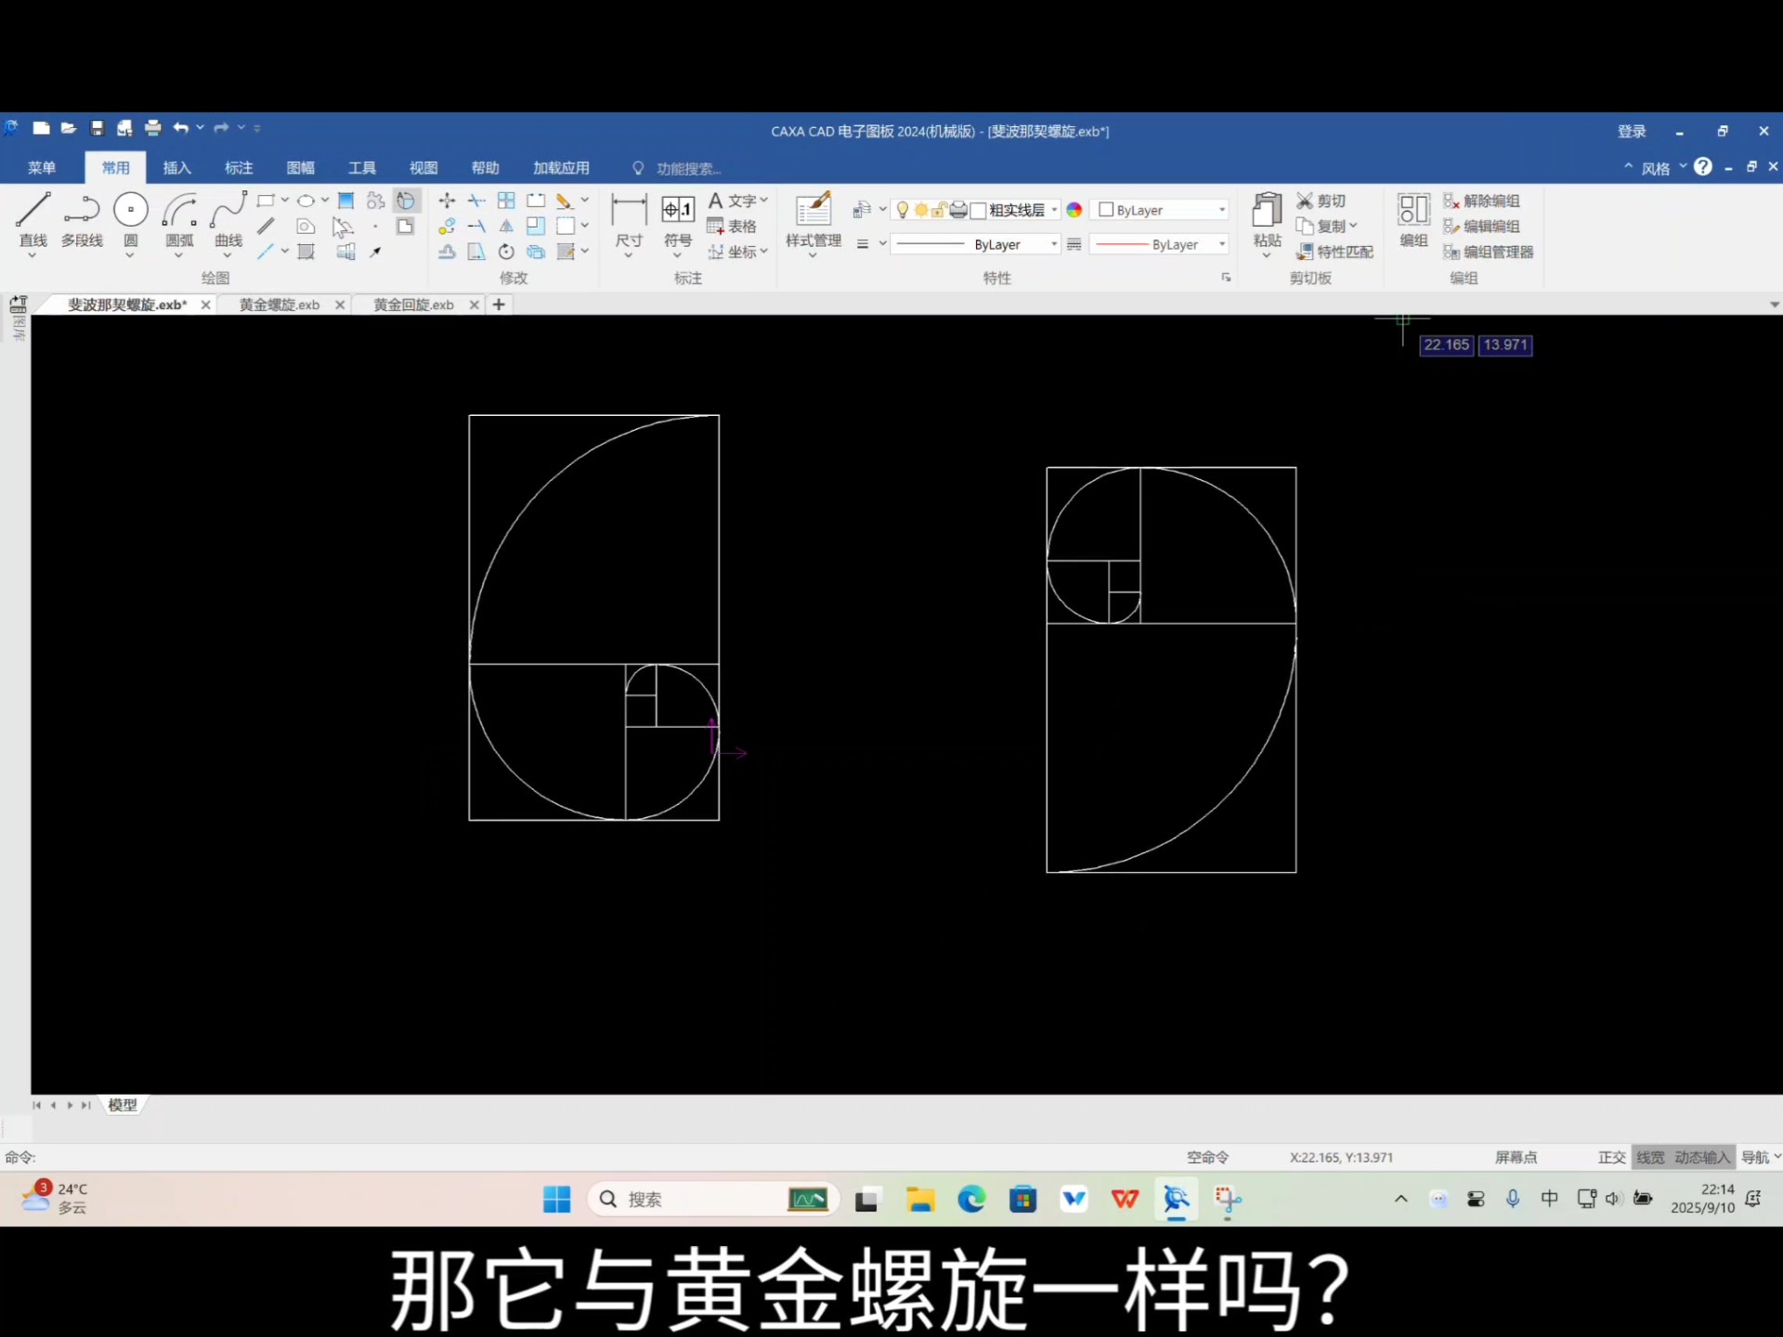The width and height of the screenshot is (1783, 1337).
Task: Click 特性匹配 match properties
Action: 1335,252
